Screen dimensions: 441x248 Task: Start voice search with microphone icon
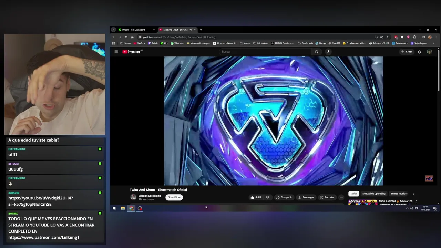(328, 52)
